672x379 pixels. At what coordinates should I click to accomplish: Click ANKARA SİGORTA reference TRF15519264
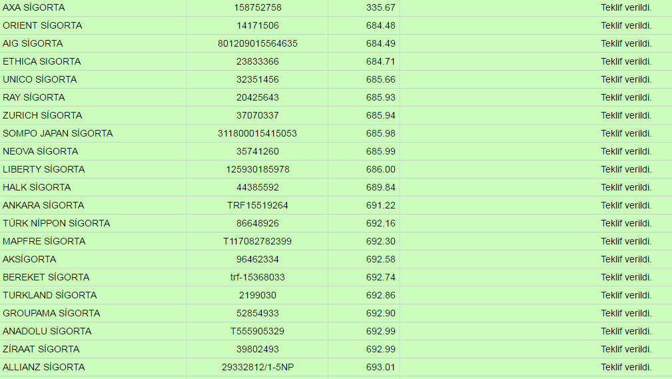257,205
